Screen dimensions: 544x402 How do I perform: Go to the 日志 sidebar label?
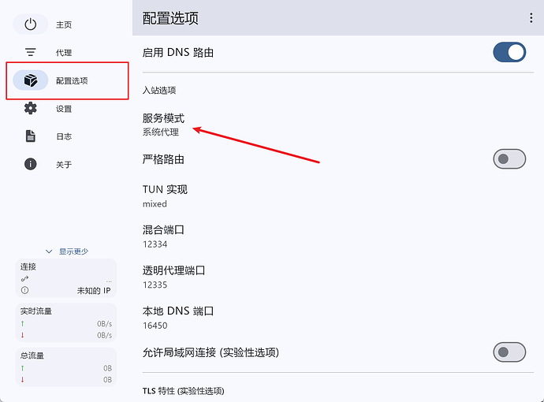pos(64,136)
